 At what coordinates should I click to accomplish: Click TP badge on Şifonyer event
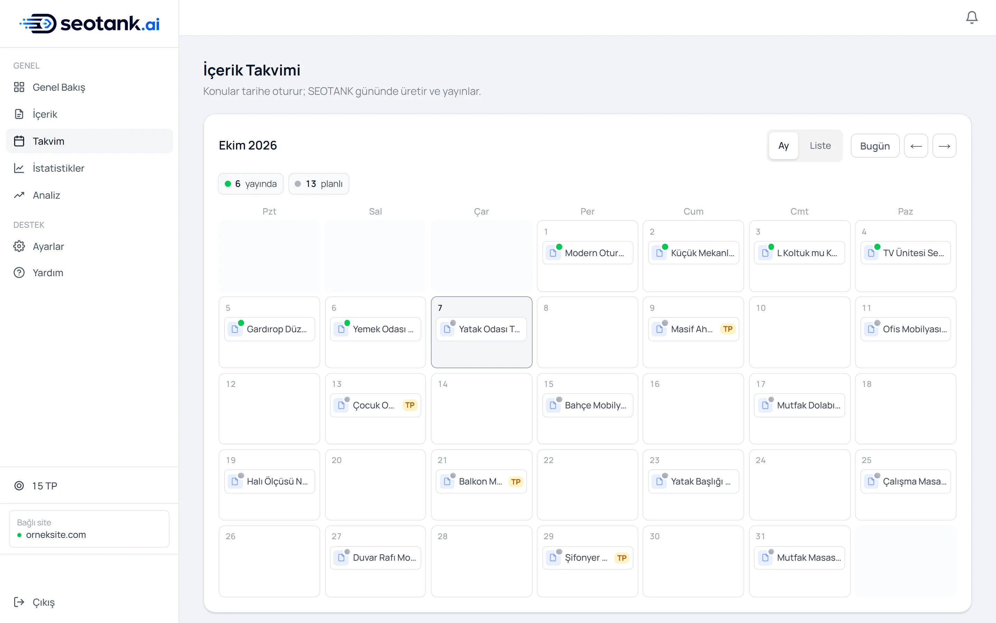(621, 558)
